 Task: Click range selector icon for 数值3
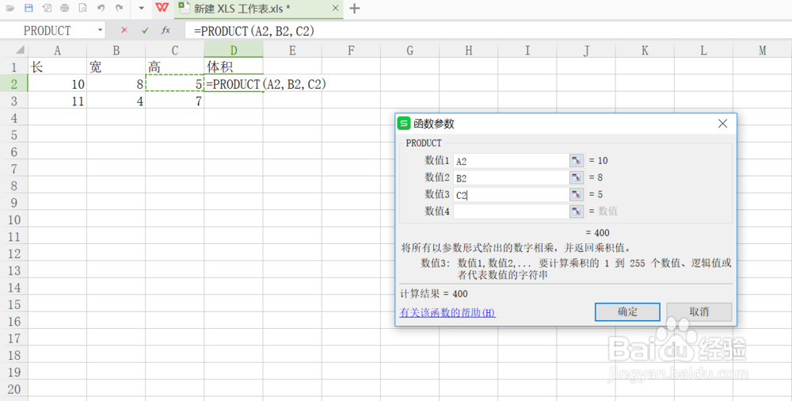pos(577,195)
